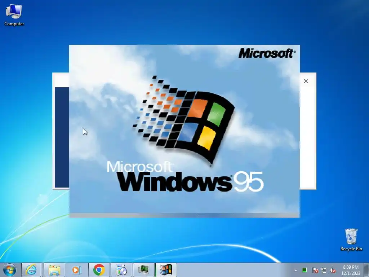
Task: Show hidden system tray icons arrow
Action: pos(295,270)
